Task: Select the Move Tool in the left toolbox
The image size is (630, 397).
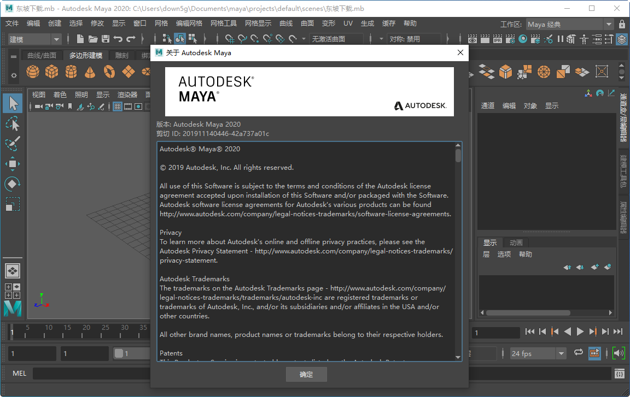Action: coord(13,164)
